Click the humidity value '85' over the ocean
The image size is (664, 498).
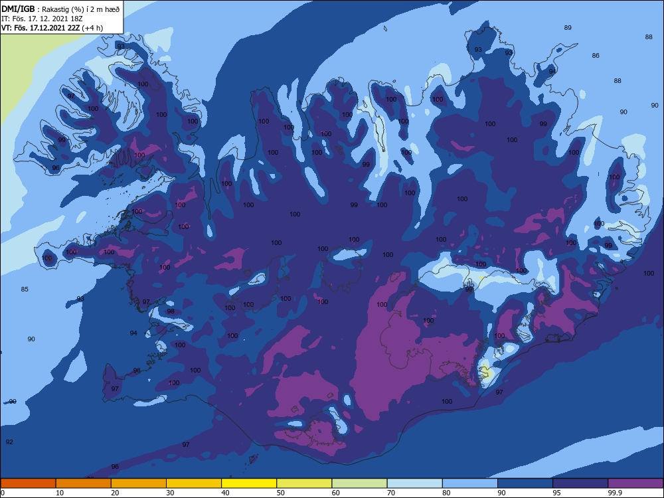tap(25, 290)
